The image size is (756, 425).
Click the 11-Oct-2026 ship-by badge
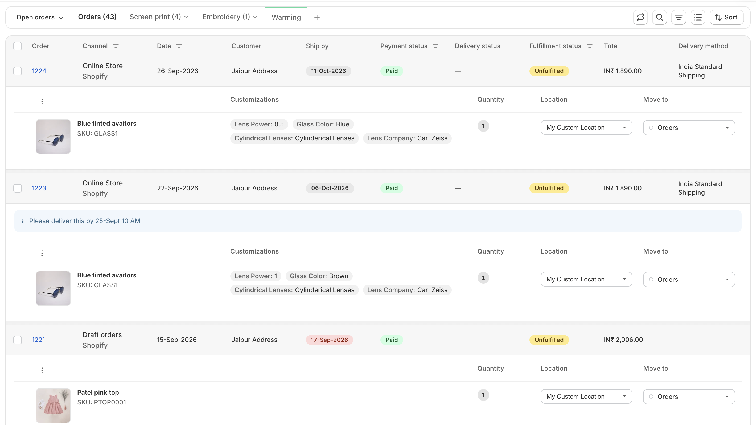pos(328,71)
